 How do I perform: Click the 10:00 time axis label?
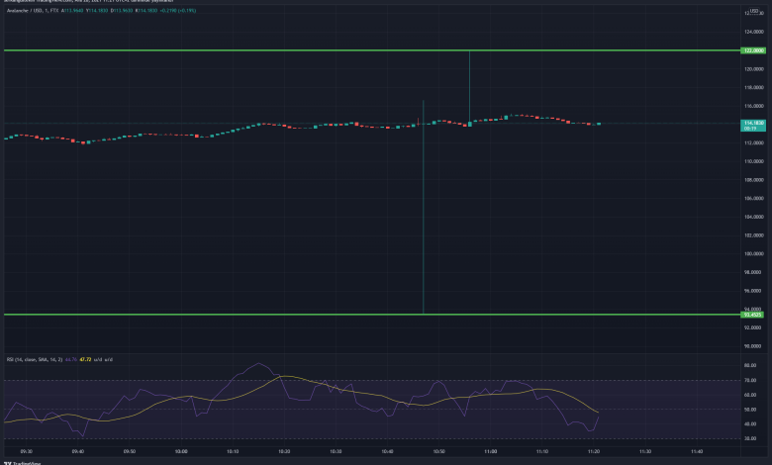181,450
